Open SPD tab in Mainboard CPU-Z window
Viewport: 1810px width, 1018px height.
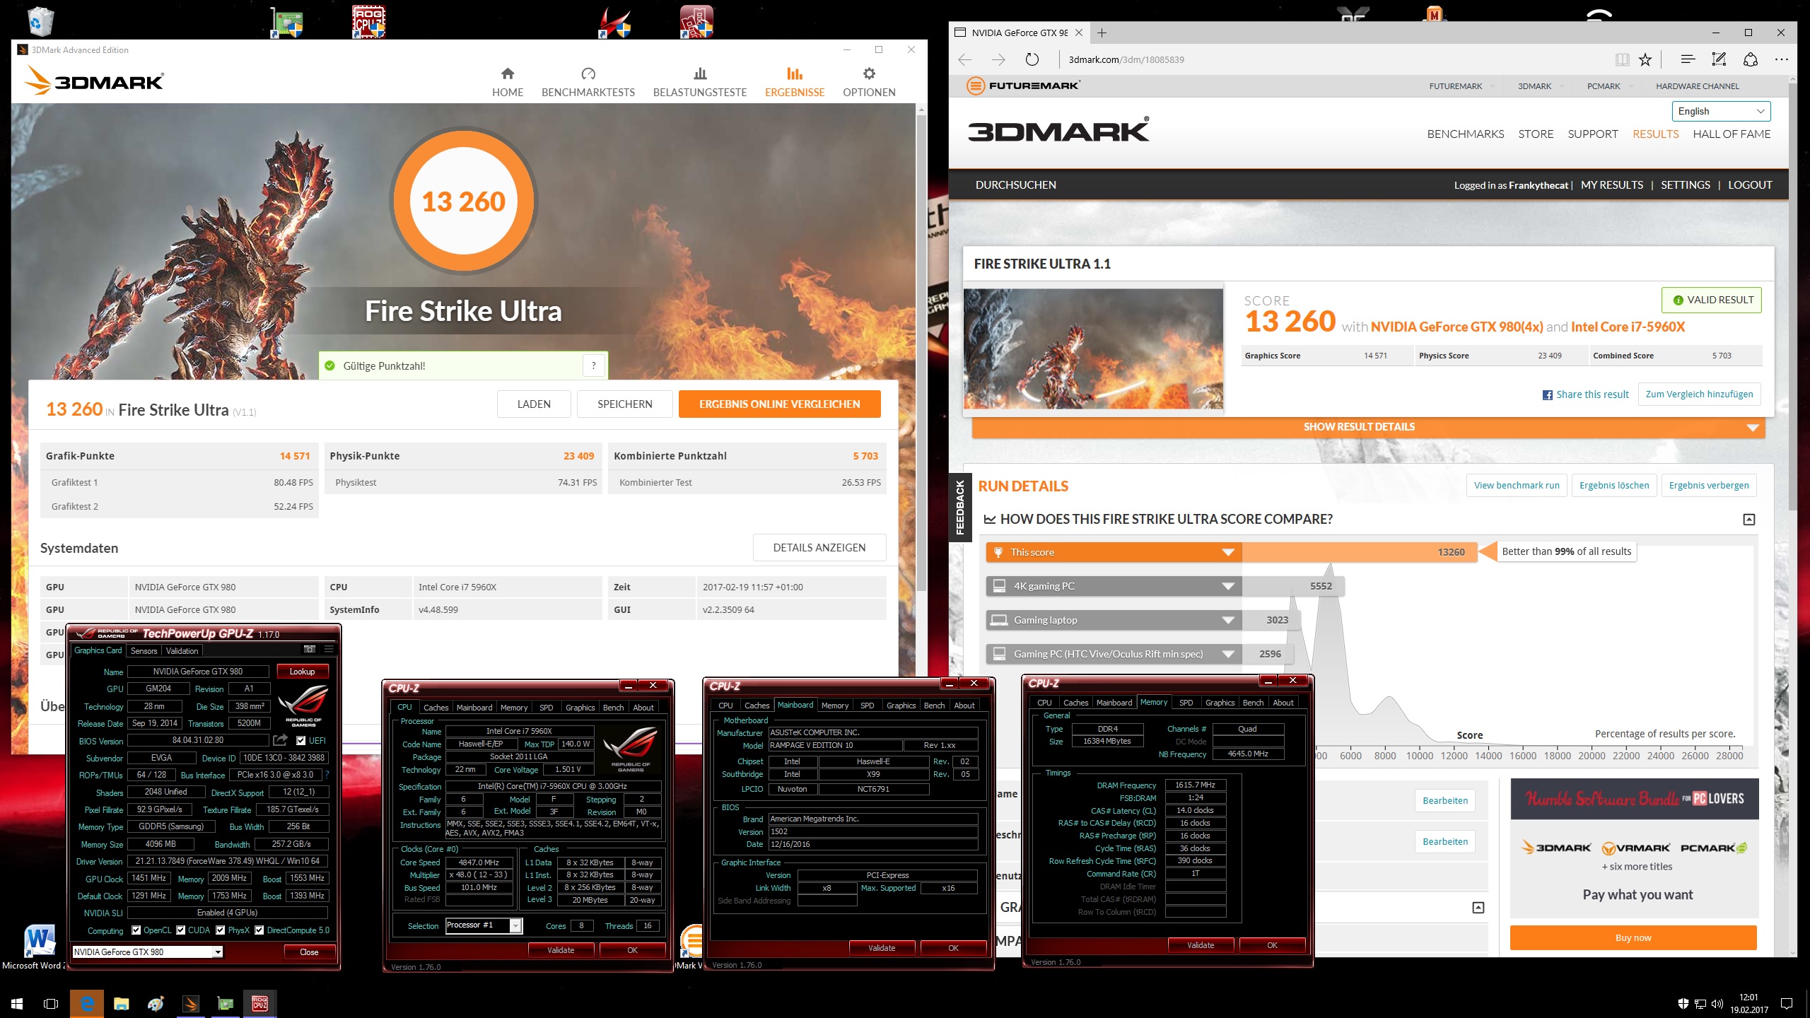[868, 706]
